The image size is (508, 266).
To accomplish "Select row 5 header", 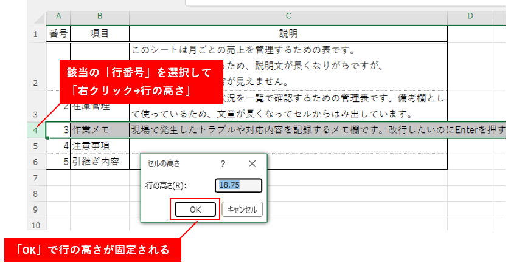I will [x=35, y=146].
